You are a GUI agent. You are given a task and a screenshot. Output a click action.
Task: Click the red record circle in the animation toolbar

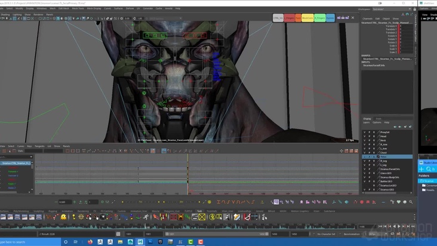pyautogui.click(x=362, y=202)
